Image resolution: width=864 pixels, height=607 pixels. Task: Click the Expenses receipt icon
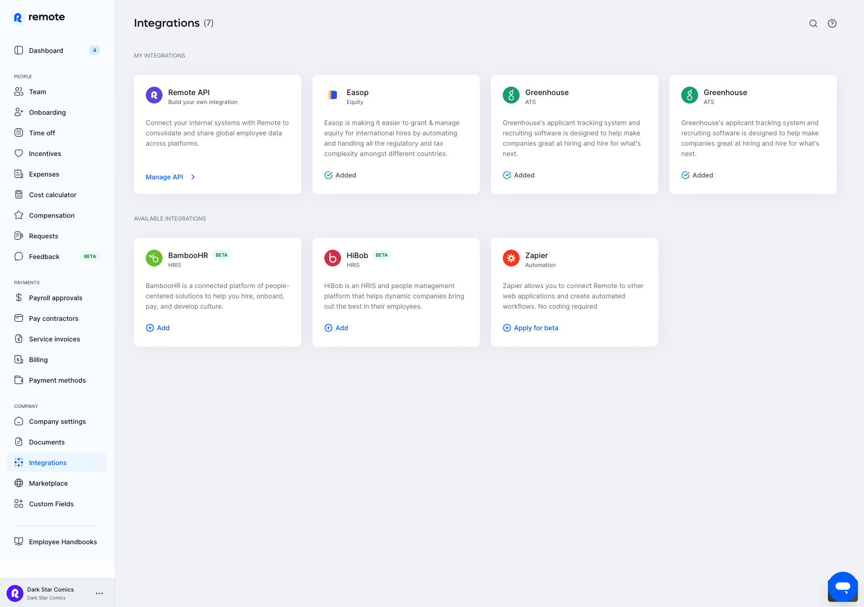[x=19, y=174]
